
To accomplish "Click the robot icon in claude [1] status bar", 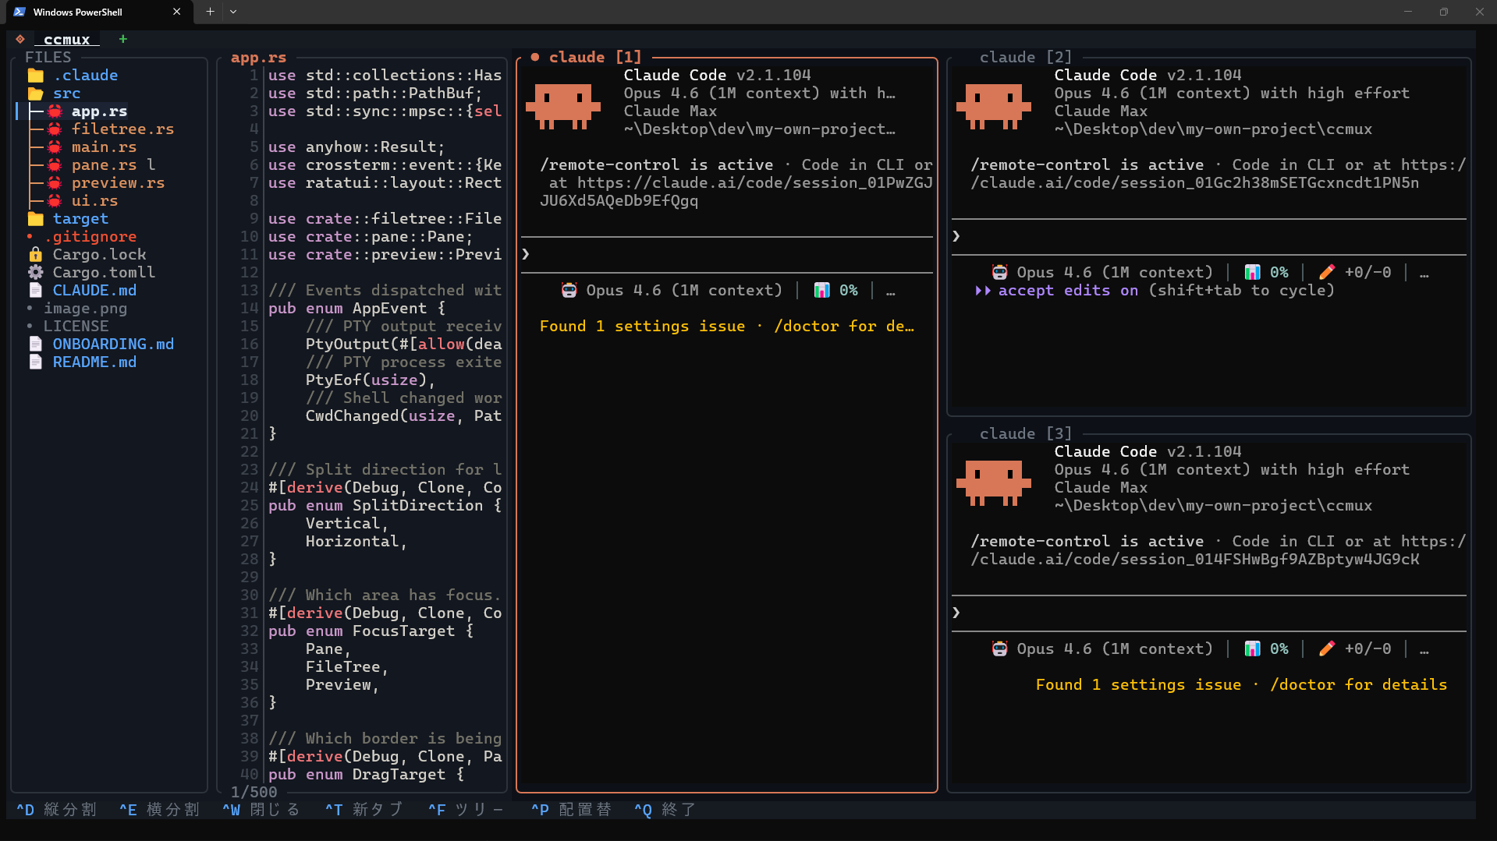I will (568, 290).
